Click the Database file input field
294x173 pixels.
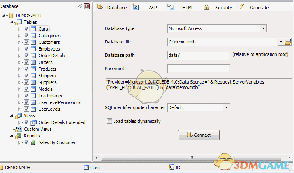[222, 42]
